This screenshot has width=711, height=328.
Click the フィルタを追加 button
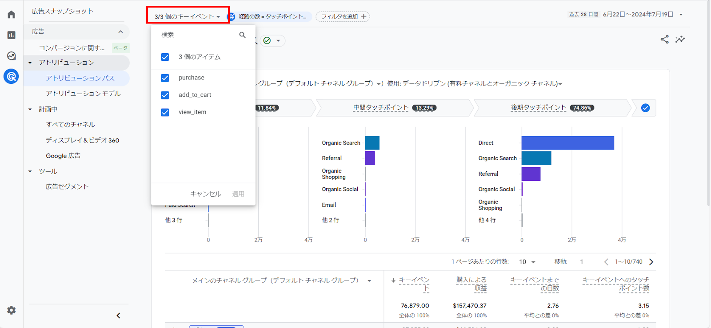(x=343, y=16)
